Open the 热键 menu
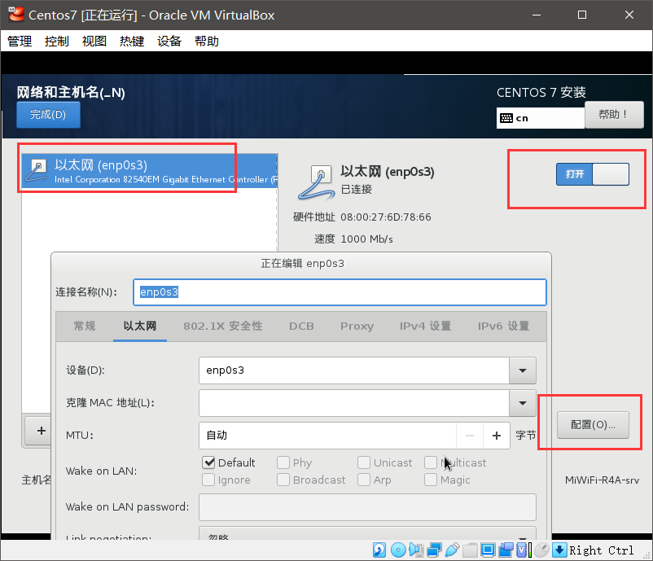This screenshot has height=561, width=653. coord(132,41)
